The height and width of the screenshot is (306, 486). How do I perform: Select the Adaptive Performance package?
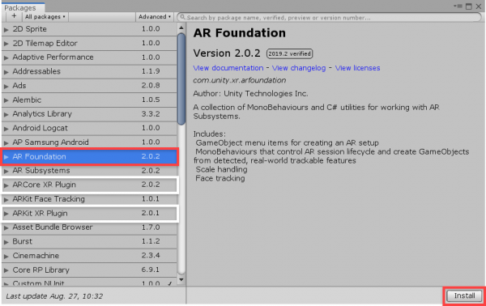(x=89, y=57)
